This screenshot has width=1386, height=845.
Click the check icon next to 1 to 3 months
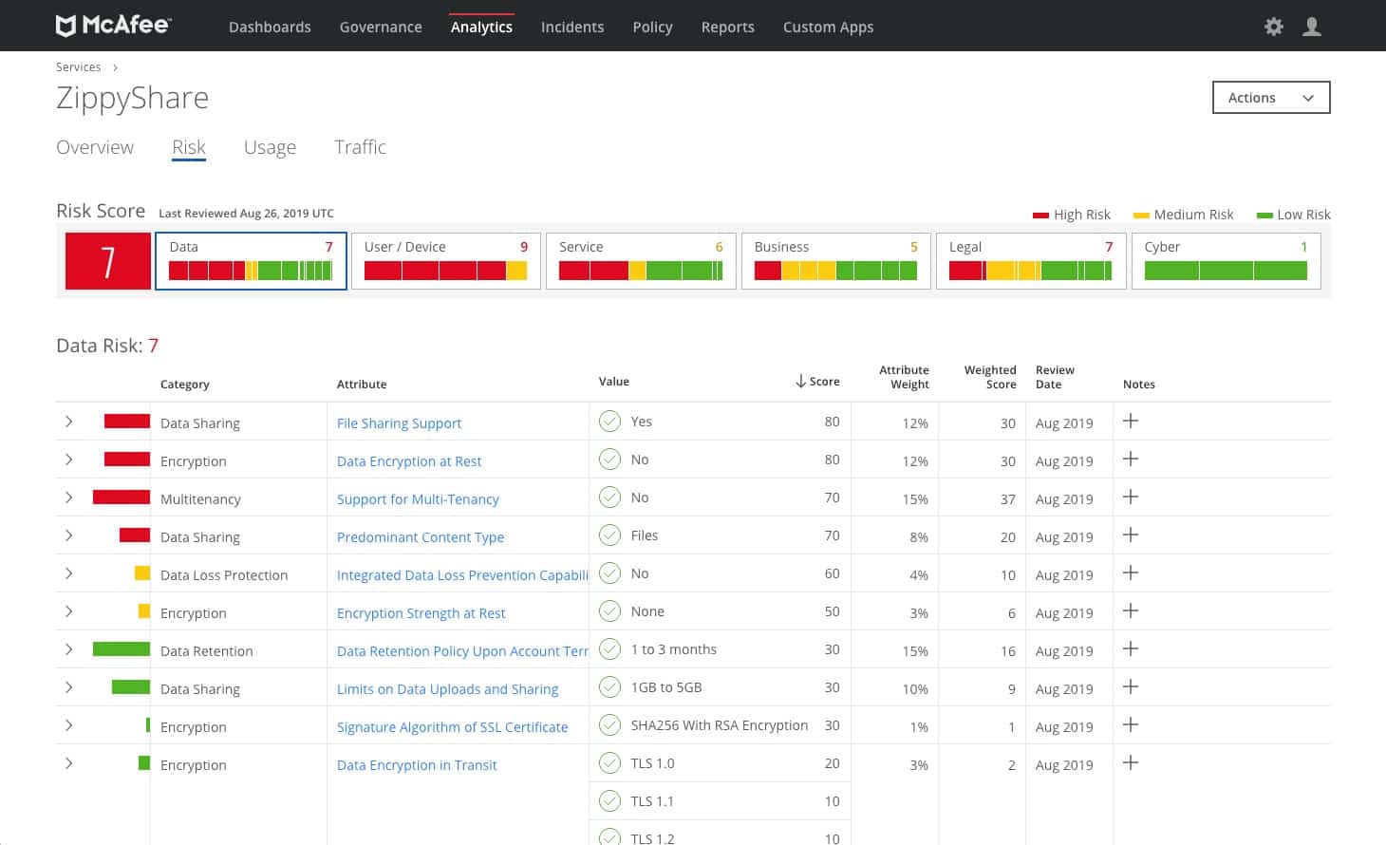tap(609, 649)
